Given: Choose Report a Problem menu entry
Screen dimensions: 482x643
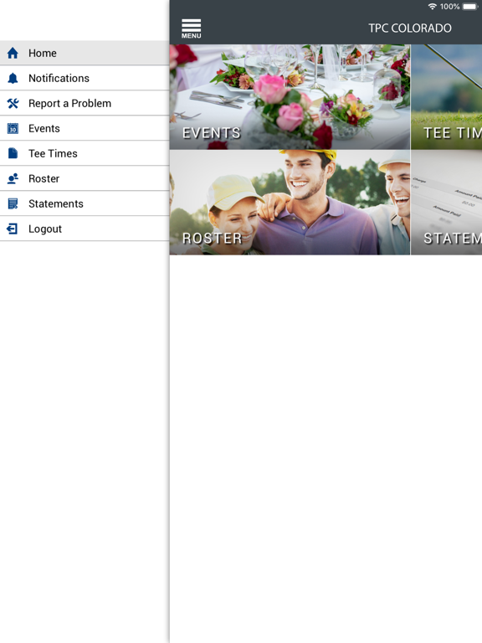Looking at the screenshot, I should click(85, 103).
